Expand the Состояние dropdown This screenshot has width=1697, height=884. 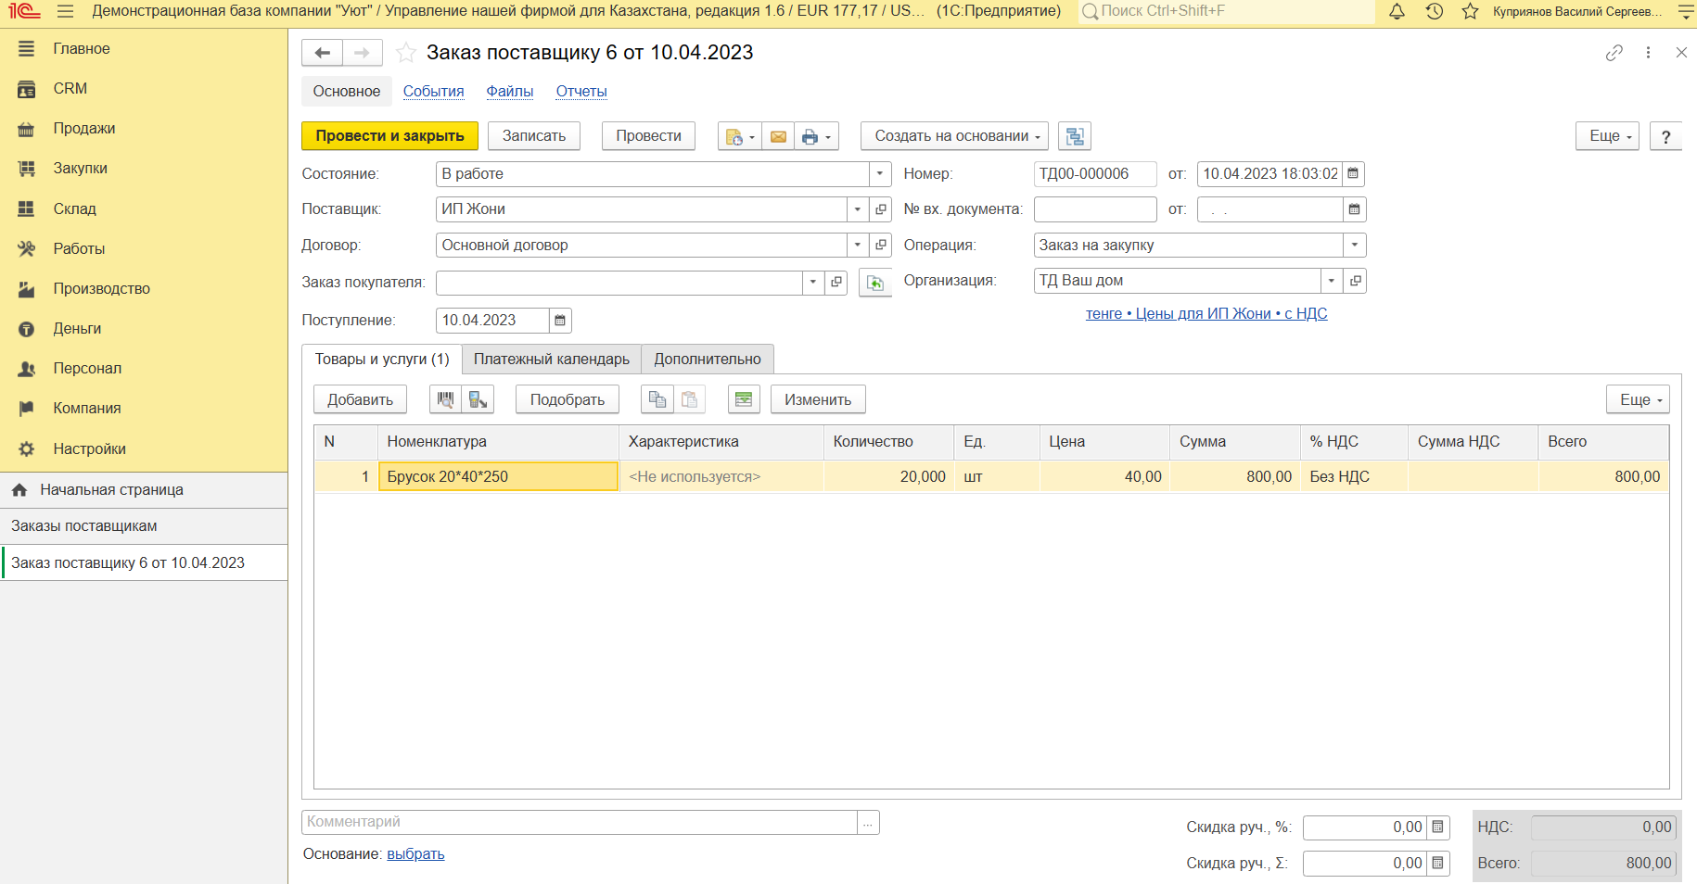click(879, 174)
